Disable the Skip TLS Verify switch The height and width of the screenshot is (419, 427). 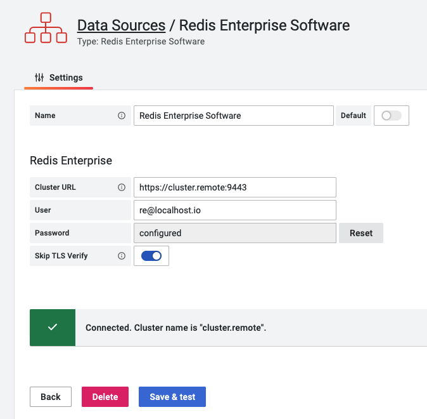(x=151, y=256)
